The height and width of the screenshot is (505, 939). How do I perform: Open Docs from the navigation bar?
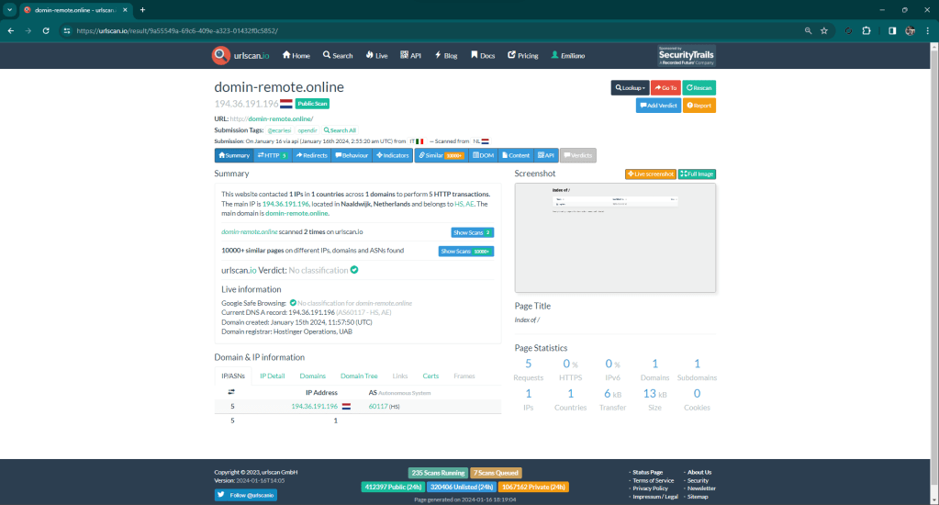483,55
